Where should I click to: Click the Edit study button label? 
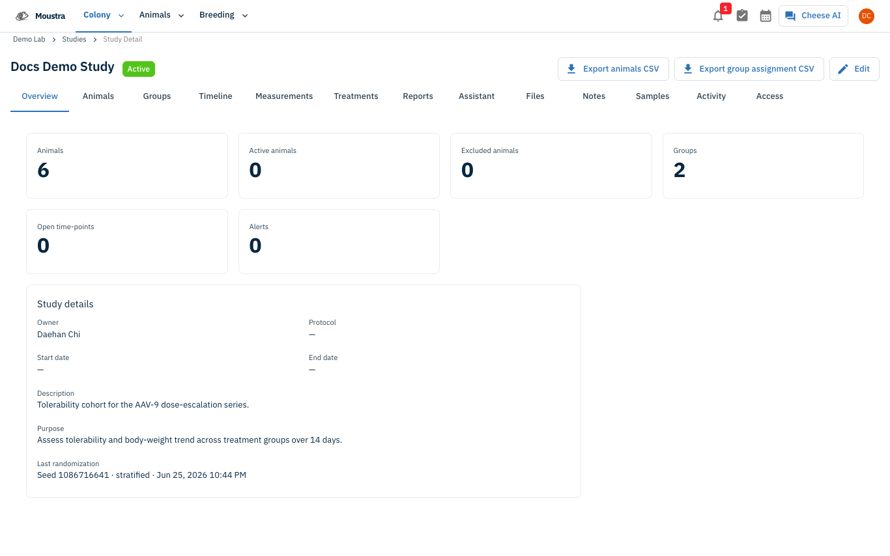coord(862,69)
